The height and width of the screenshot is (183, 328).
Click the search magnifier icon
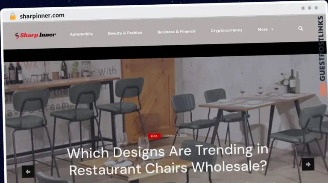301,29
